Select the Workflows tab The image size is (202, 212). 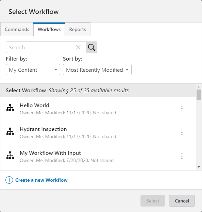pos(49,29)
